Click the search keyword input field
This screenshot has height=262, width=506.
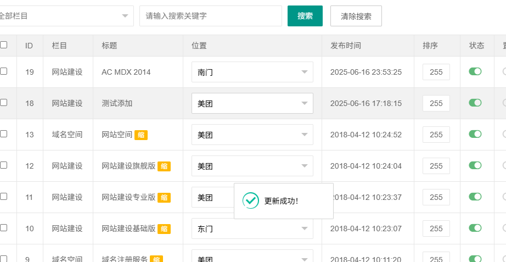(x=210, y=16)
